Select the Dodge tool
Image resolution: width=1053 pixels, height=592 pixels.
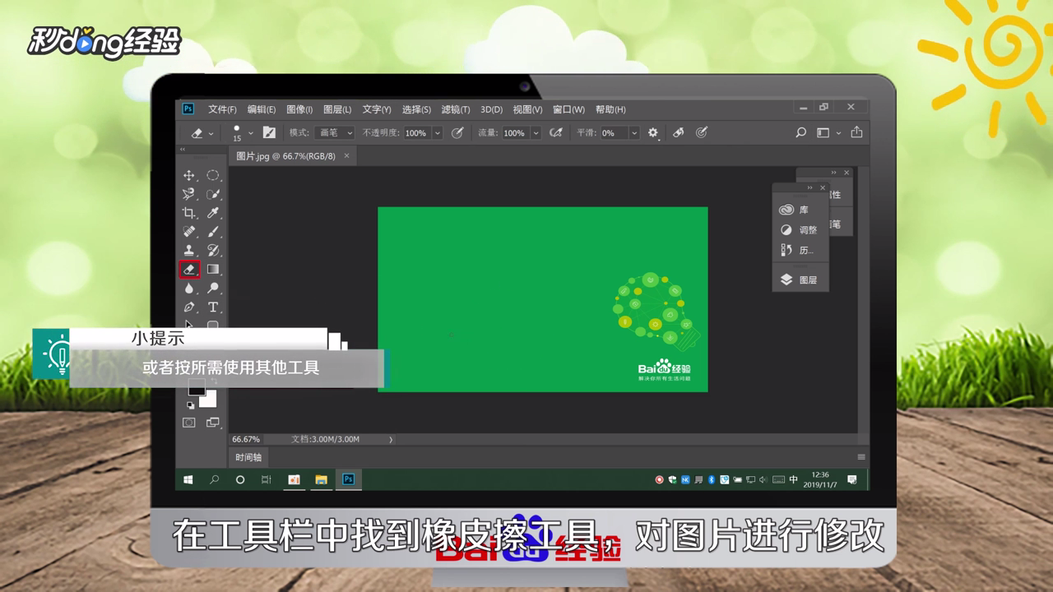pyautogui.click(x=213, y=288)
